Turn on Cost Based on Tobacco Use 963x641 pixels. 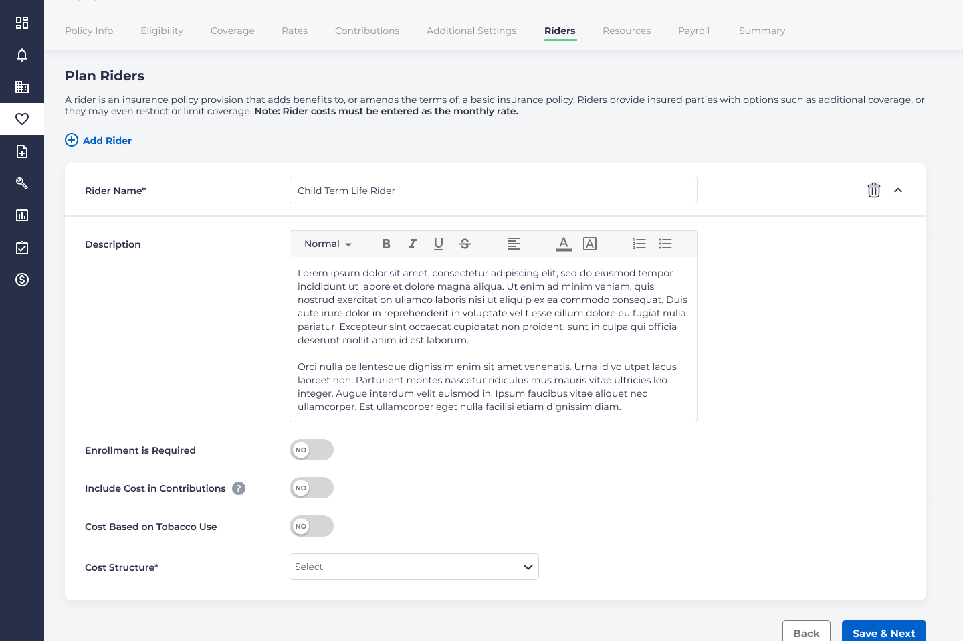pyautogui.click(x=312, y=526)
